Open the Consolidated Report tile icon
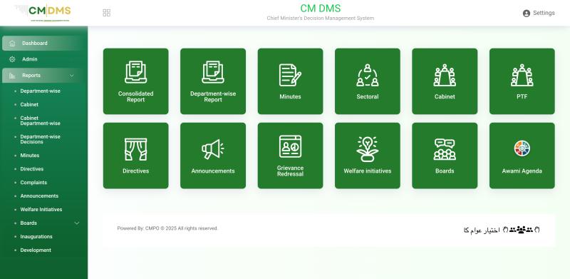The image size is (570, 279). (135, 72)
